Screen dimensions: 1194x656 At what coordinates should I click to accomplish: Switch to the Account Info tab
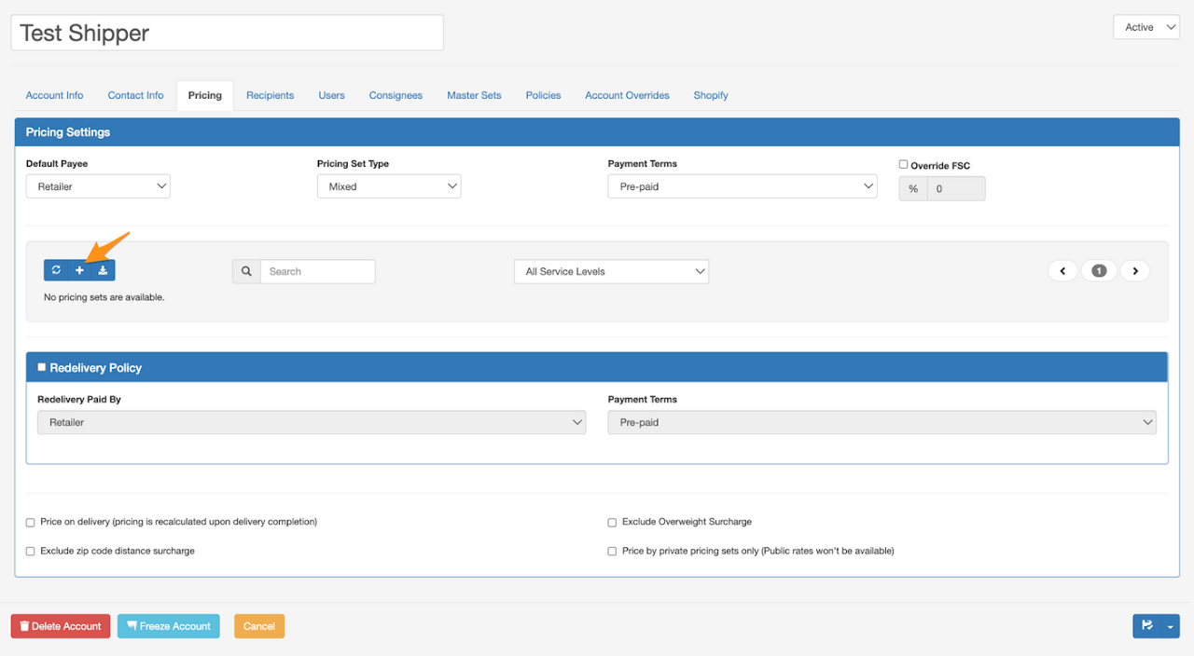(x=54, y=95)
